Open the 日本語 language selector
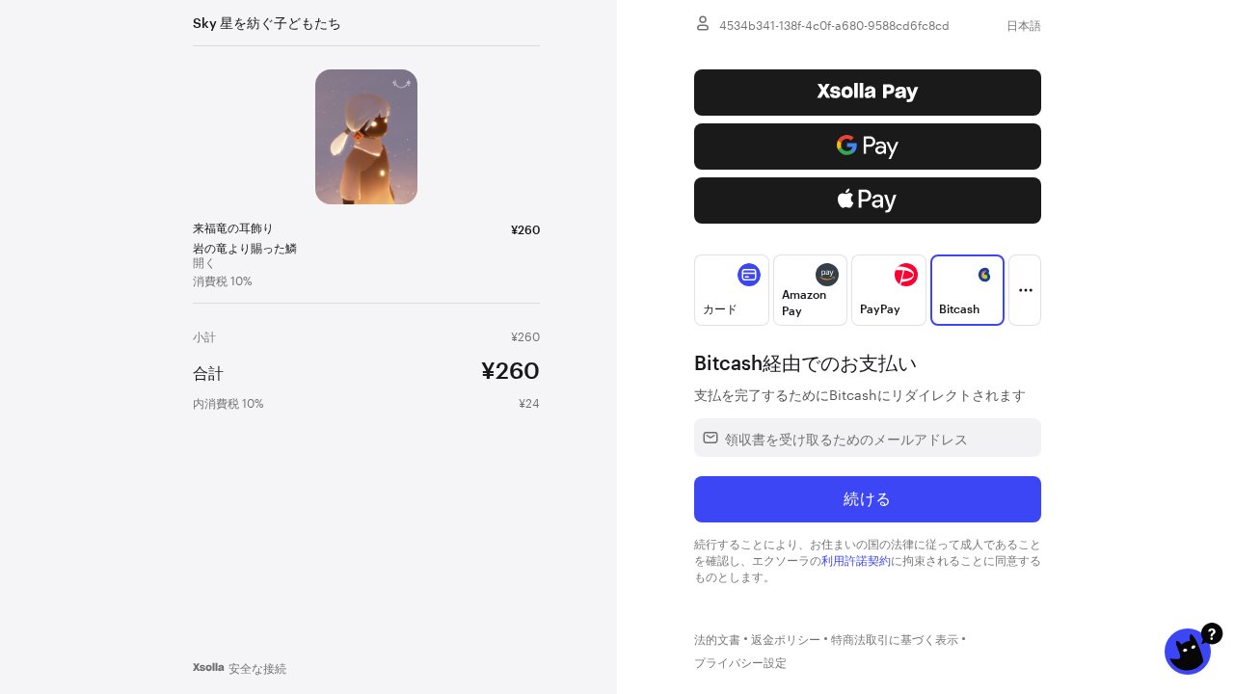Viewport: 1234px width, 694px height. click(x=1023, y=26)
